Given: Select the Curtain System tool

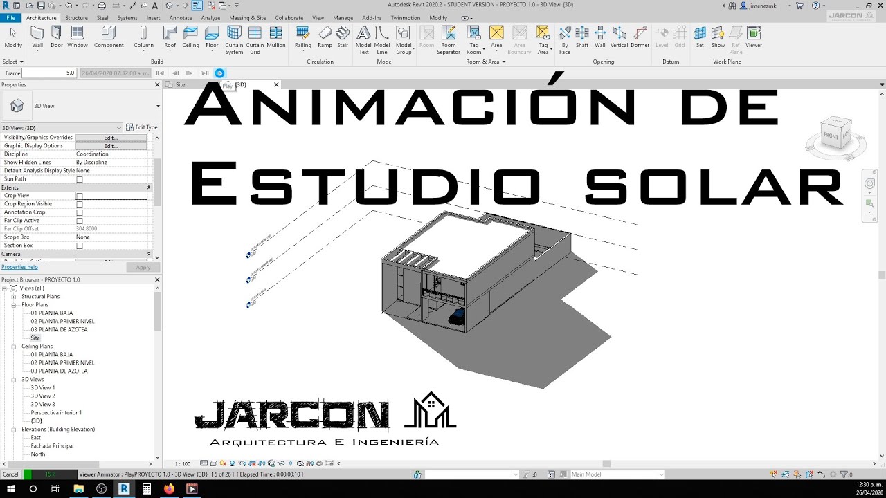Looking at the screenshot, I should tap(234, 39).
